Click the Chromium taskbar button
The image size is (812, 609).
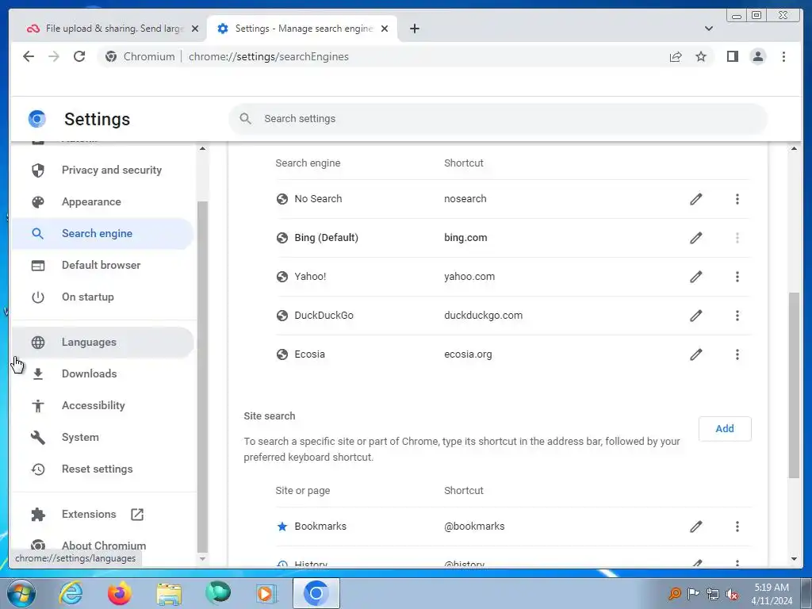(x=316, y=593)
